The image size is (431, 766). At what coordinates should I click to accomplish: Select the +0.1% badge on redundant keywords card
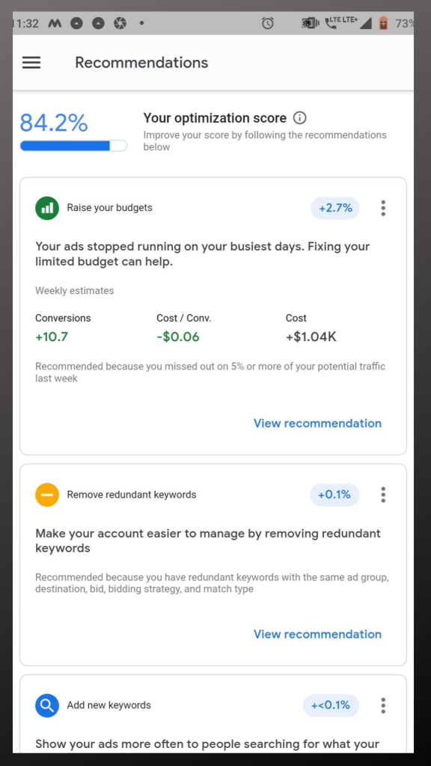click(334, 494)
